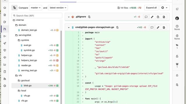Open the Merge requests sidebar icon

pos(5,29)
